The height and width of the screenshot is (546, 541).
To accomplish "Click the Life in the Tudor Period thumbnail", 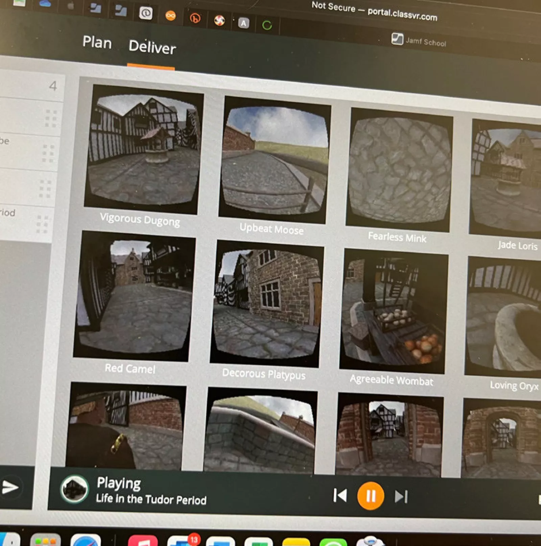I will pos(75,489).
